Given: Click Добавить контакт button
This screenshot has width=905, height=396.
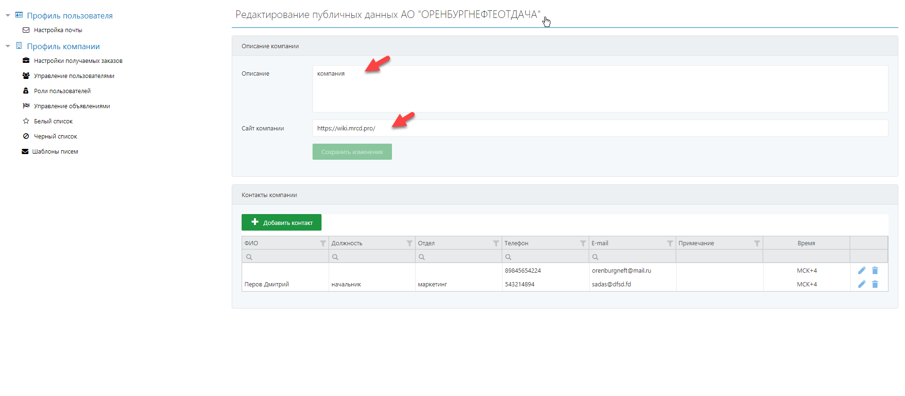Looking at the screenshot, I should [x=281, y=223].
